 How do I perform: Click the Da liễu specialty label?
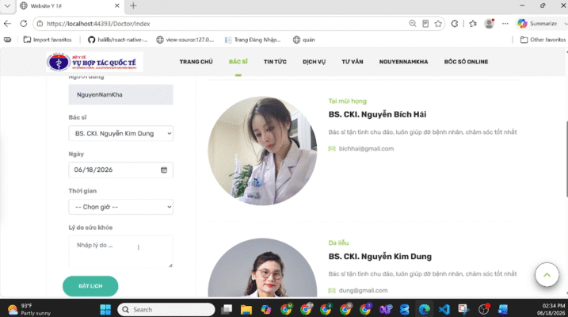(338, 243)
